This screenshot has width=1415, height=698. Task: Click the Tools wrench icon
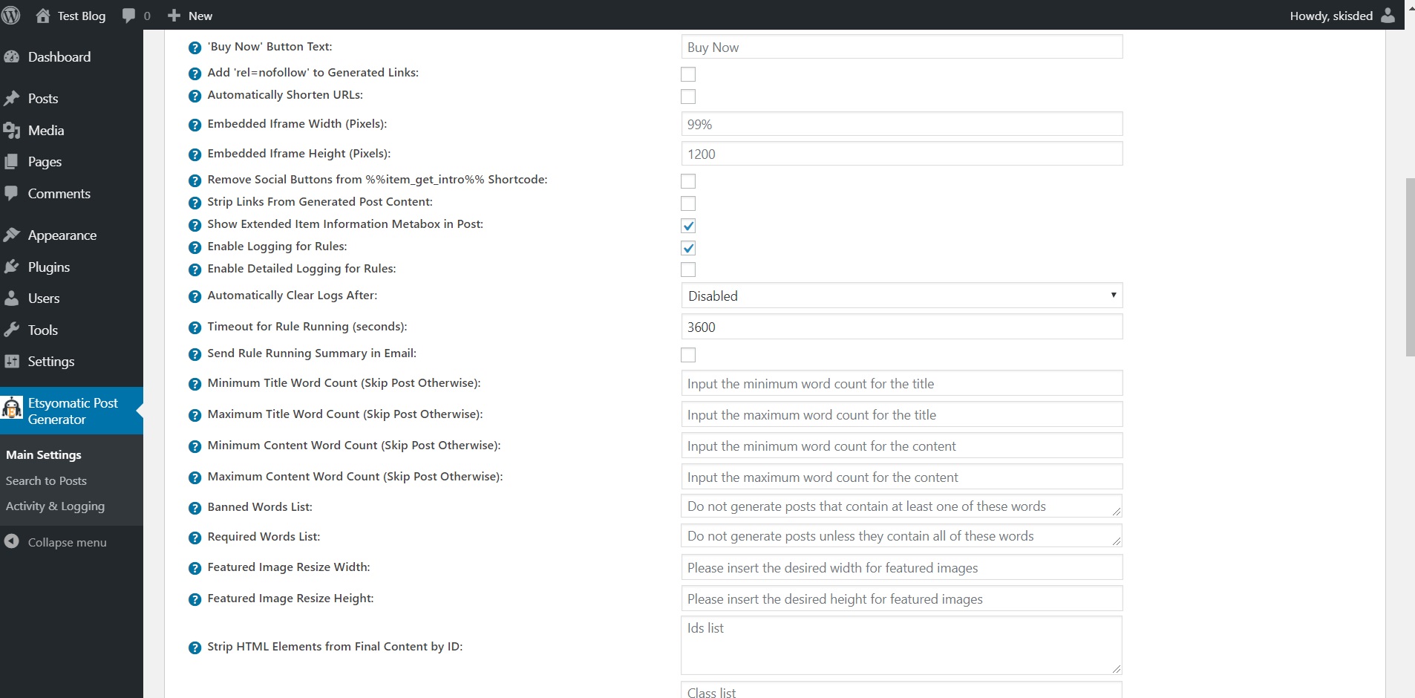click(x=13, y=330)
